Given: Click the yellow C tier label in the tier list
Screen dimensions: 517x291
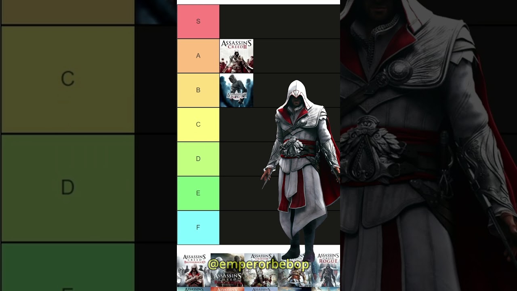Looking at the screenshot, I should 198,124.
